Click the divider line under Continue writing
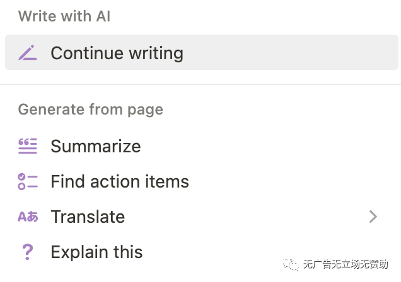Image resolution: width=401 pixels, height=282 pixels. coord(200,84)
